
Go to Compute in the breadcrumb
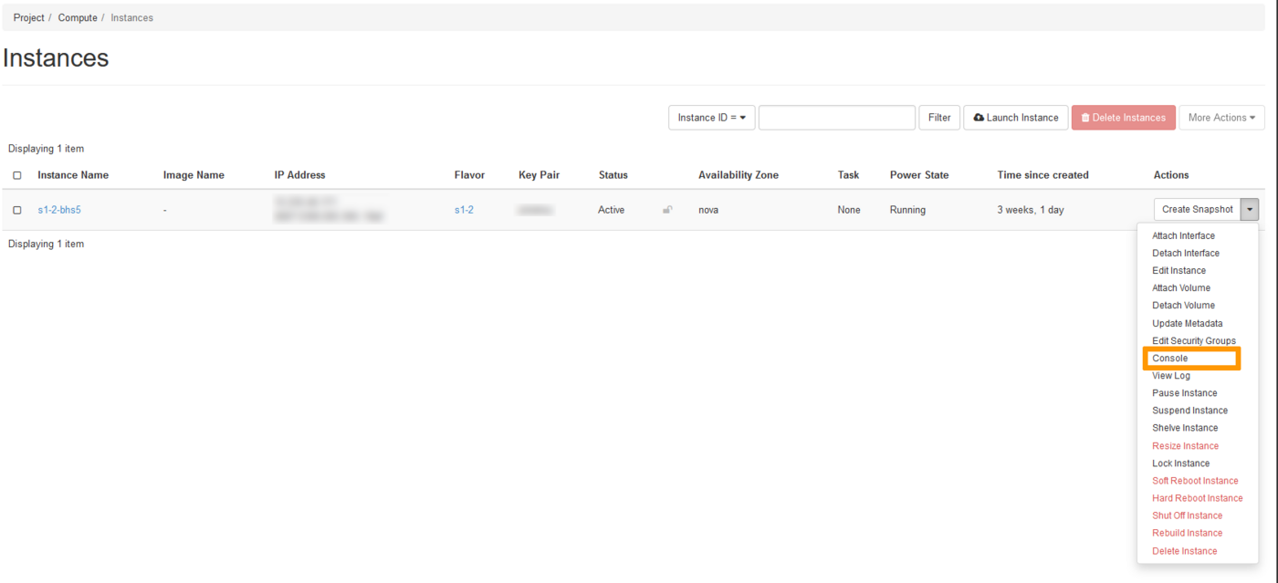point(78,17)
